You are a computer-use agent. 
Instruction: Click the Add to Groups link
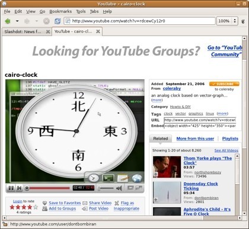point(62,208)
